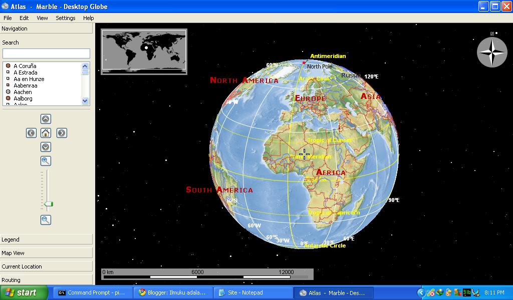The height and width of the screenshot is (300, 513).
Task: Click the city list scroll up arrow
Action: pos(85,66)
